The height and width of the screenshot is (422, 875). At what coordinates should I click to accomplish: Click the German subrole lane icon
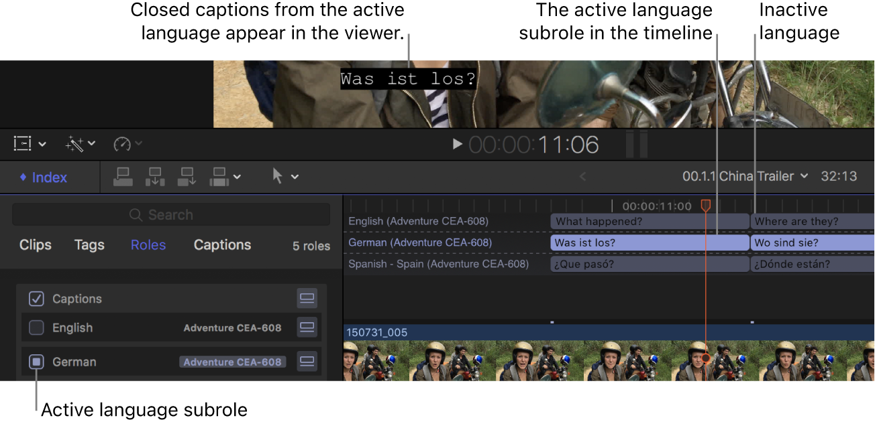click(x=307, y=362)
